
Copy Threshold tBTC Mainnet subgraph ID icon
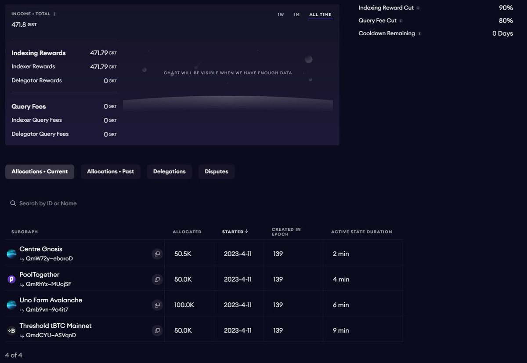(x=157, y=330)
